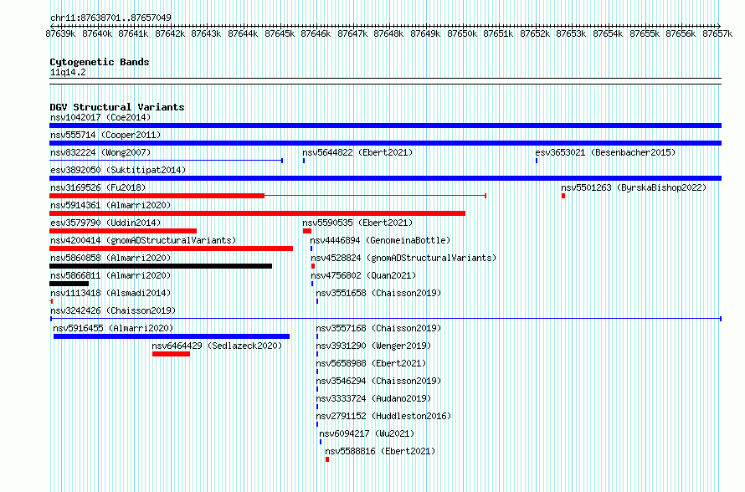Click the 87648k ruler tick label
Screen dimensions: 745x492
[388, 33]
